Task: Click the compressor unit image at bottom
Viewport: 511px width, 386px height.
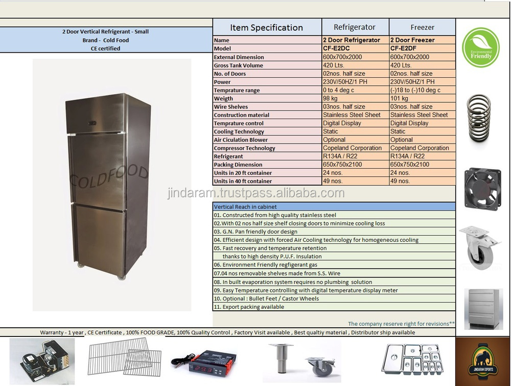Action: (x=42, y=360)
